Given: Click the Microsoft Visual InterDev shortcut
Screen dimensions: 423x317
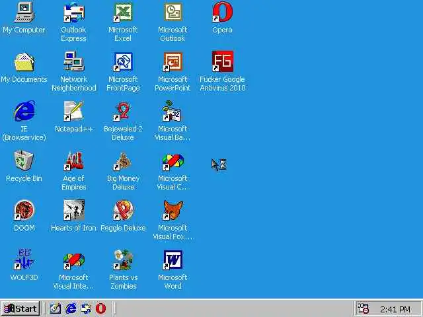Looking at the screenshot, I should (73, 260).
